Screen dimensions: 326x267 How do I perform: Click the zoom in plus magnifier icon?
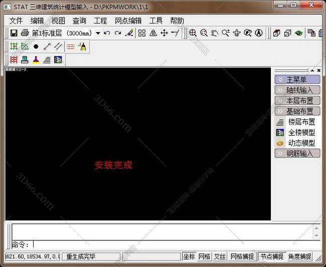(x=226, y=33)
